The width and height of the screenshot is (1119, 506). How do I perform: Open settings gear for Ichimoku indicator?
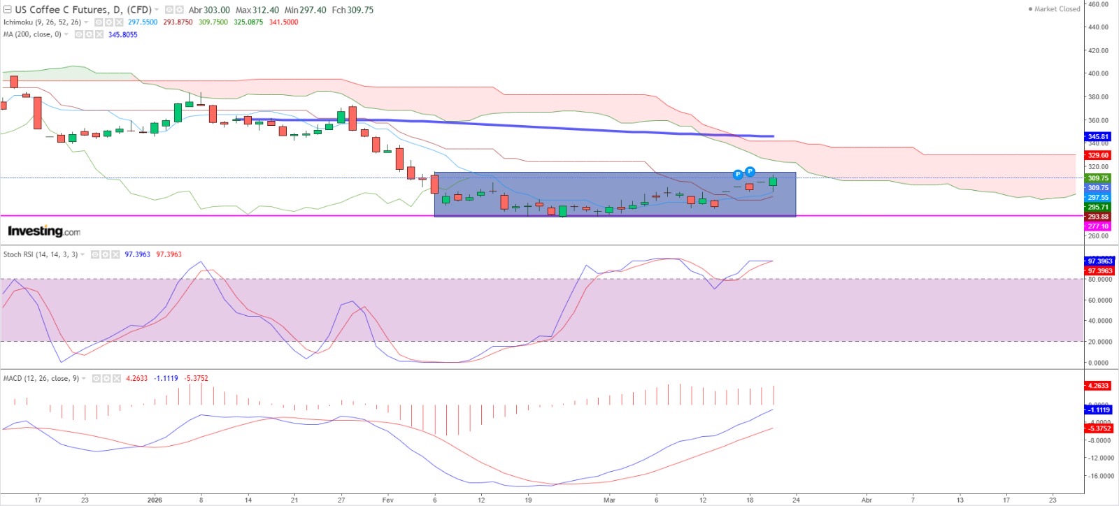click(x=108, y=22)
